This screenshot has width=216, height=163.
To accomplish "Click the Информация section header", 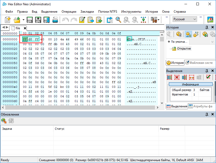I will [190, 84].
